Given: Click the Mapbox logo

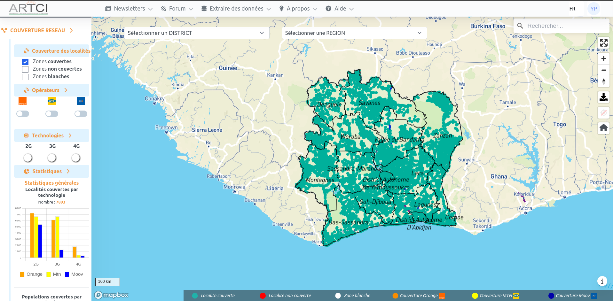Looking at the screenshot, I should [x=112, y=295].
